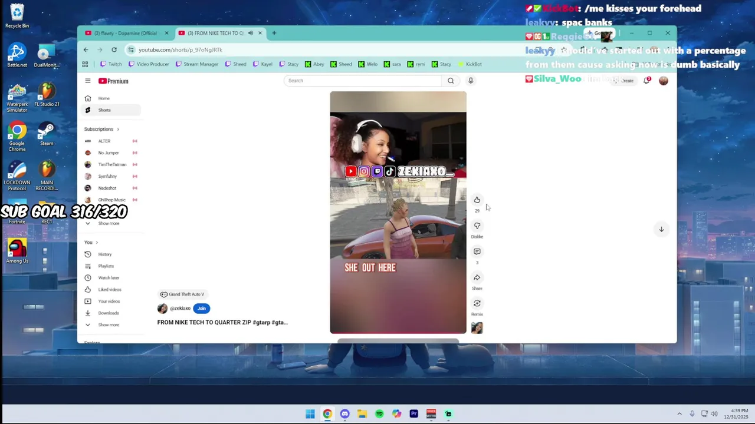This screenshot has height=424, width=755.
Task: Show more under the You section
Action: tap(109, 324)
